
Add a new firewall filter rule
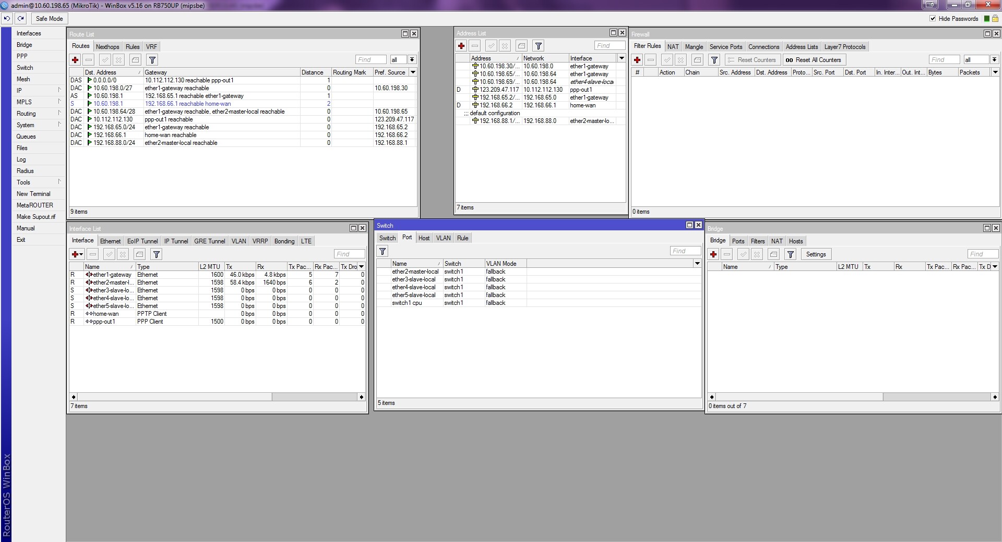tap(637, 60)
